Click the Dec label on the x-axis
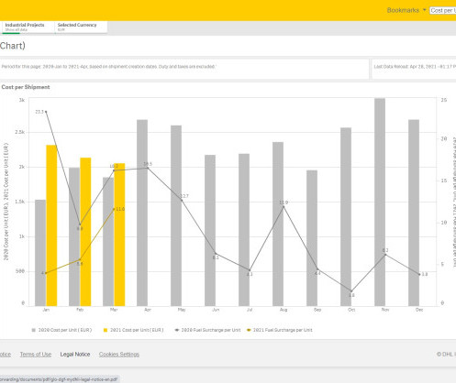 tap(419, 310)
